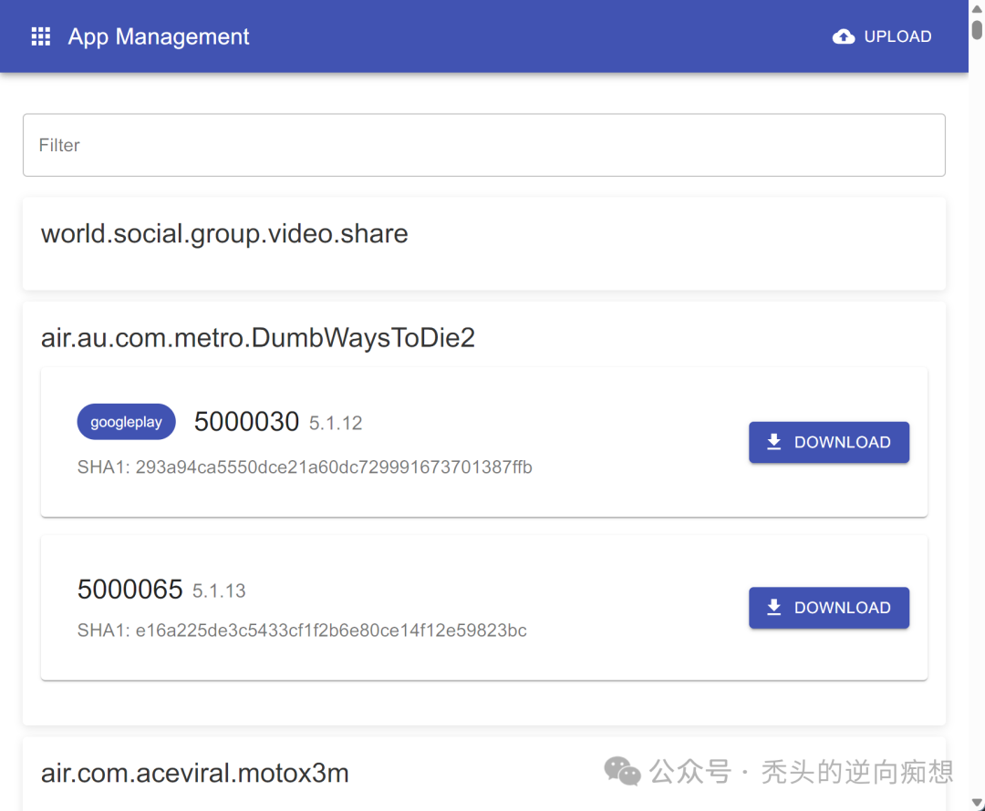The height and width of the screenshot is (811, 985).
Task: Expand world.social.group.video.share package card
Action: coord(483,243)
